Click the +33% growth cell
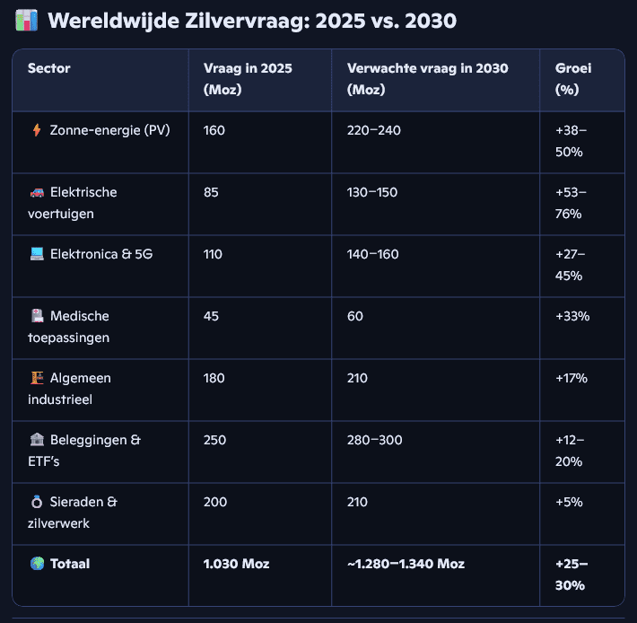The width and height of the screenshot is (637, 623). pos(572,316)
